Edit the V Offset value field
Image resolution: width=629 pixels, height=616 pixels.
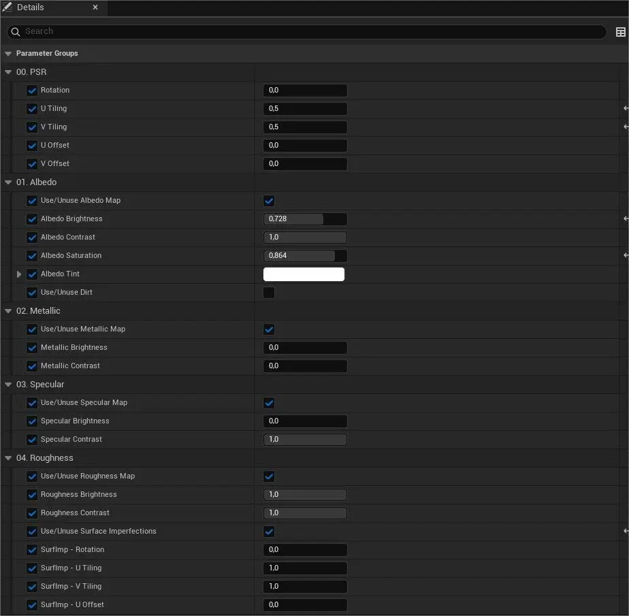pyautogui.click(x=305, y=163)
